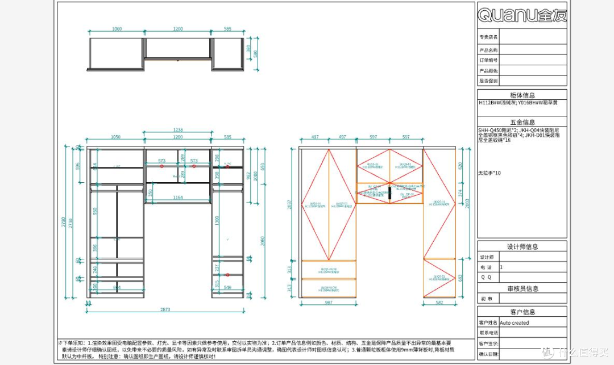Select the 专卖店名 label cell

coord(488,37)
